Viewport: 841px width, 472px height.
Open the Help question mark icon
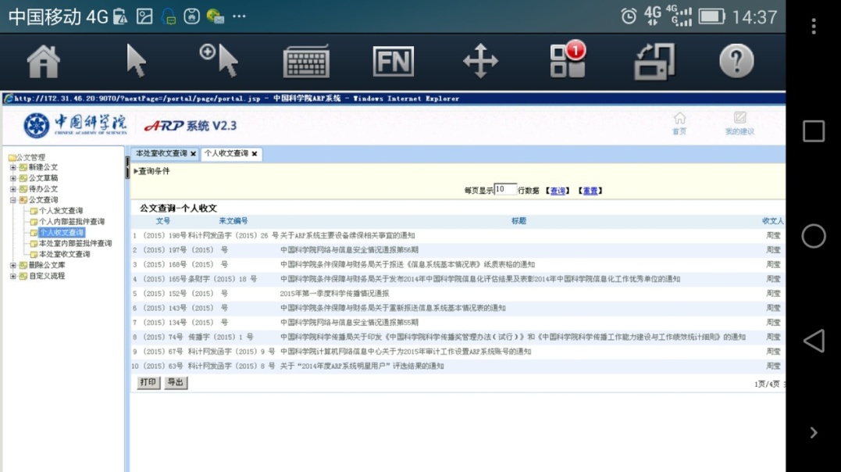pos(736,61)
